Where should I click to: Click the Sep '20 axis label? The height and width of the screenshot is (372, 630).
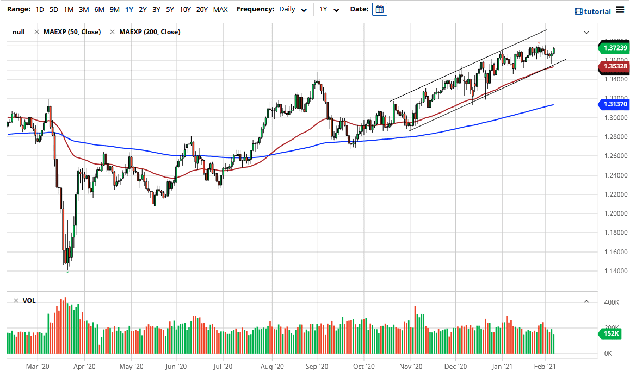(317, 367)
